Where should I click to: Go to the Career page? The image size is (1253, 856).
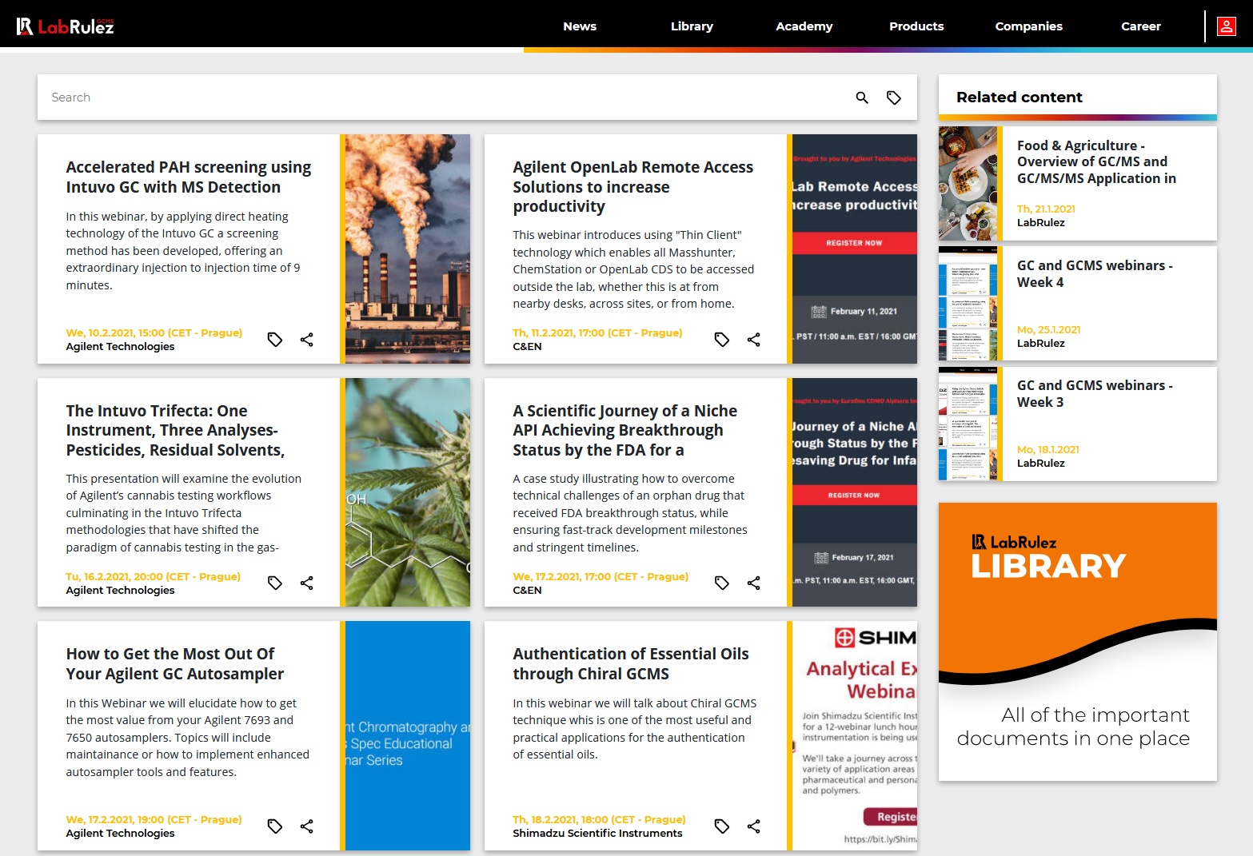tap(1141, 26)
